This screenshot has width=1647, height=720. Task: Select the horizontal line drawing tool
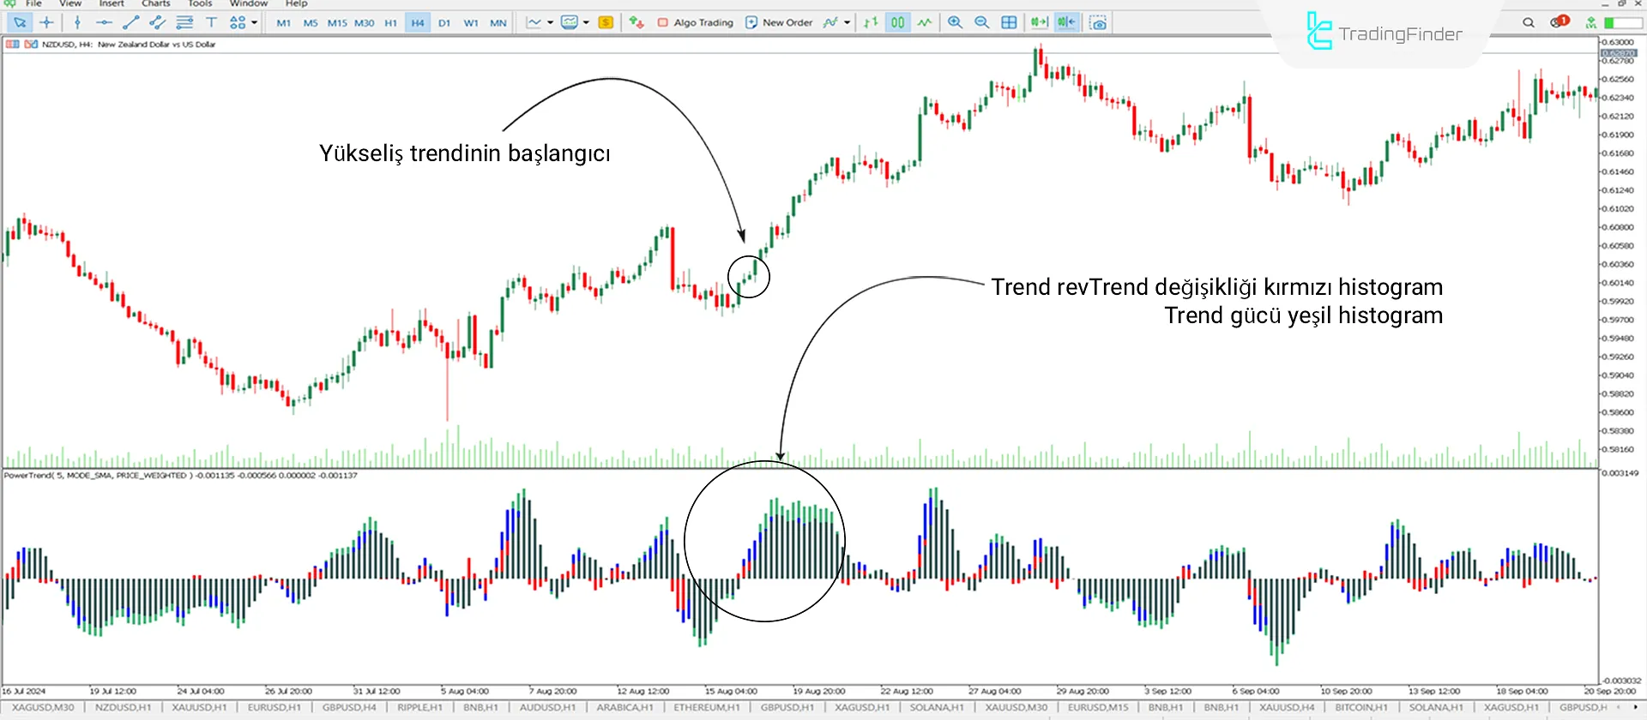(x=104, y=23)
